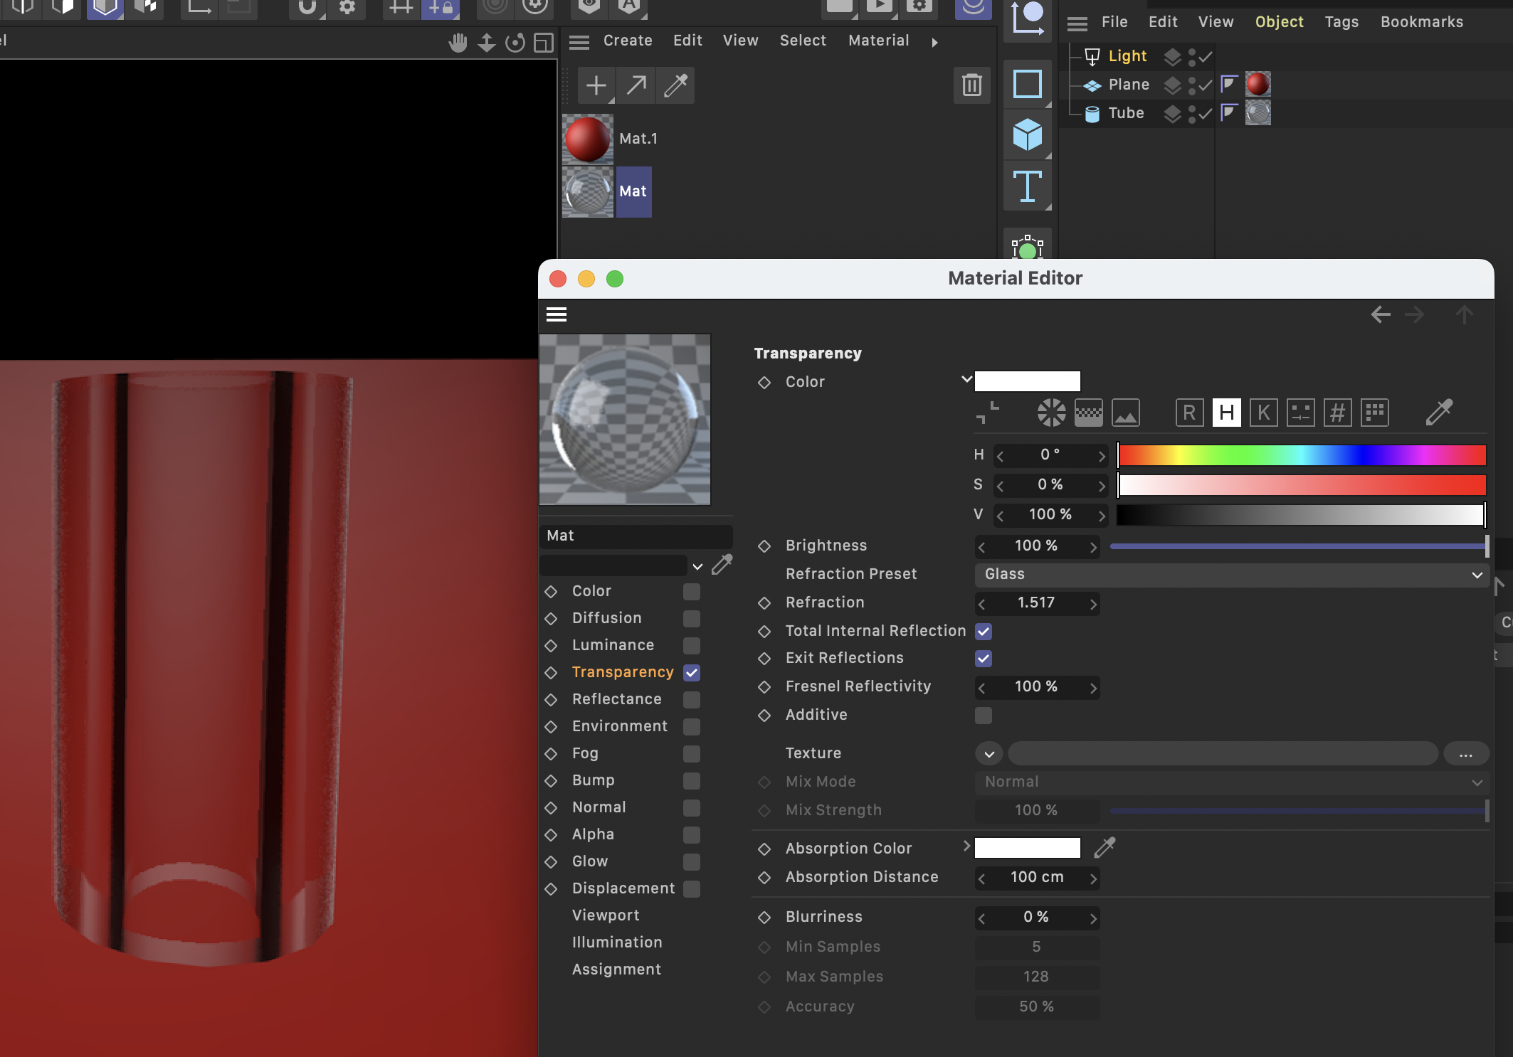
Task: Open the Illumination settings page
Action: coord(616,942)
